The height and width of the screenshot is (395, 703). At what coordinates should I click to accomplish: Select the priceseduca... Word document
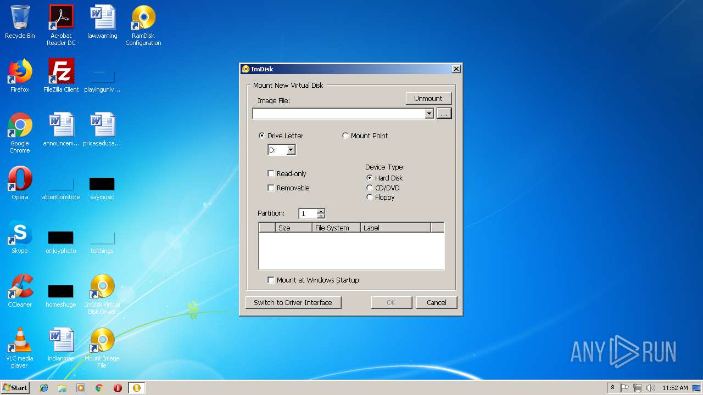(x=102, y=129)
